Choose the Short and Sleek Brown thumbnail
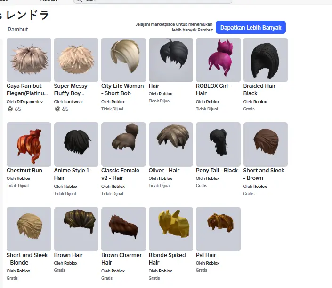 (266, 144)
